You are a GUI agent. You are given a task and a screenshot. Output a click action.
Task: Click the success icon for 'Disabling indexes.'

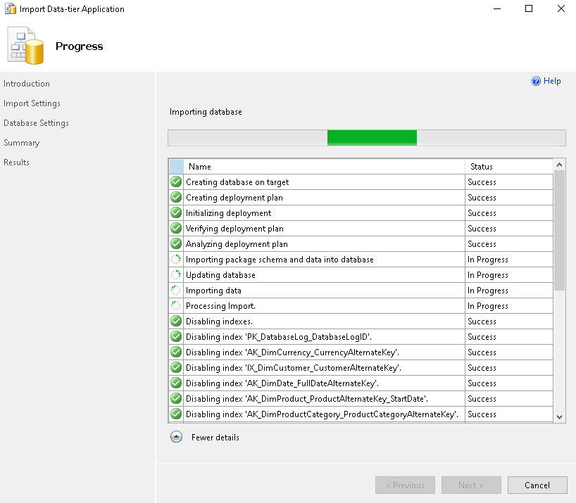176,321
